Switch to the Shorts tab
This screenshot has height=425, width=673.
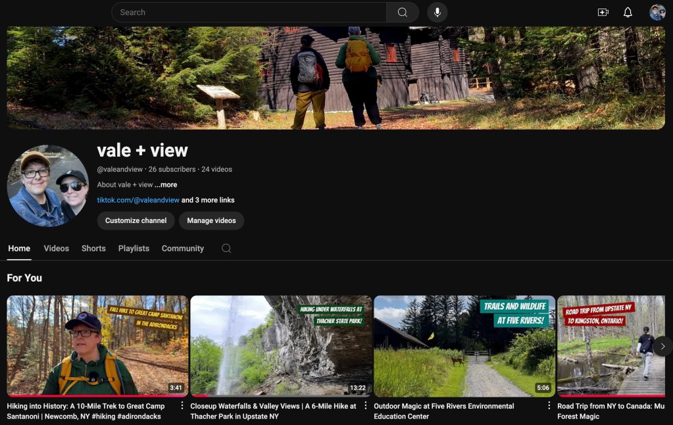pos(93,249)
